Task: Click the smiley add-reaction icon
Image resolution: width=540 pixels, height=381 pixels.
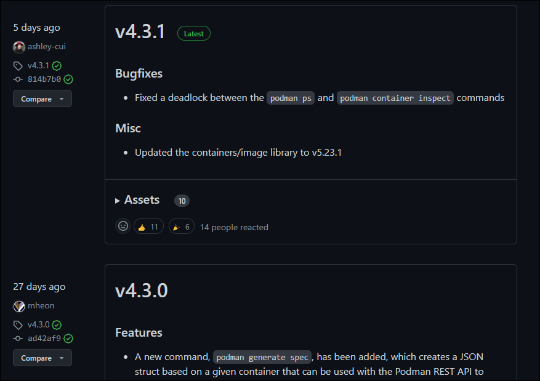Action: (x=123, y=227)
